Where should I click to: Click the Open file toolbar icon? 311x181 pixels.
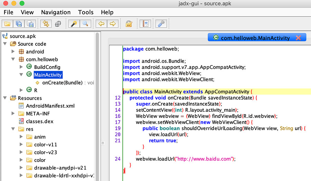[7, 24]
